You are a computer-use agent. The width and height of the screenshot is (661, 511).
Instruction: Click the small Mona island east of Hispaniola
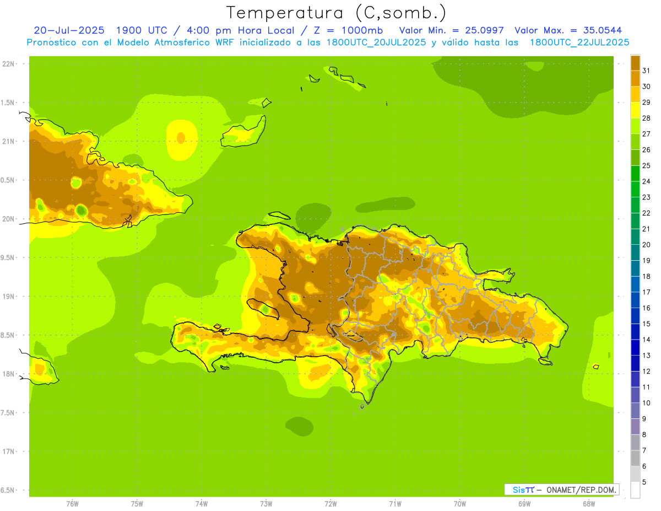595,367
